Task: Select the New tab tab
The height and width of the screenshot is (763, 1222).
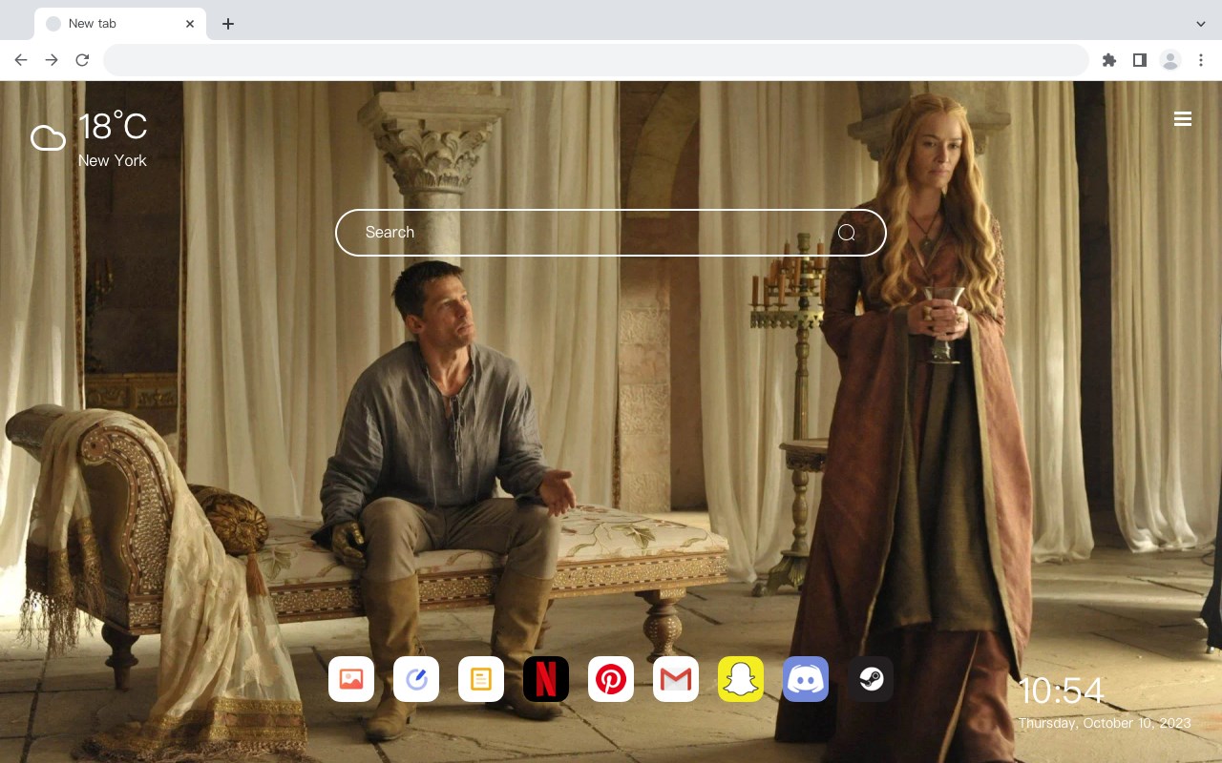Action: click(x=120, y=24)
